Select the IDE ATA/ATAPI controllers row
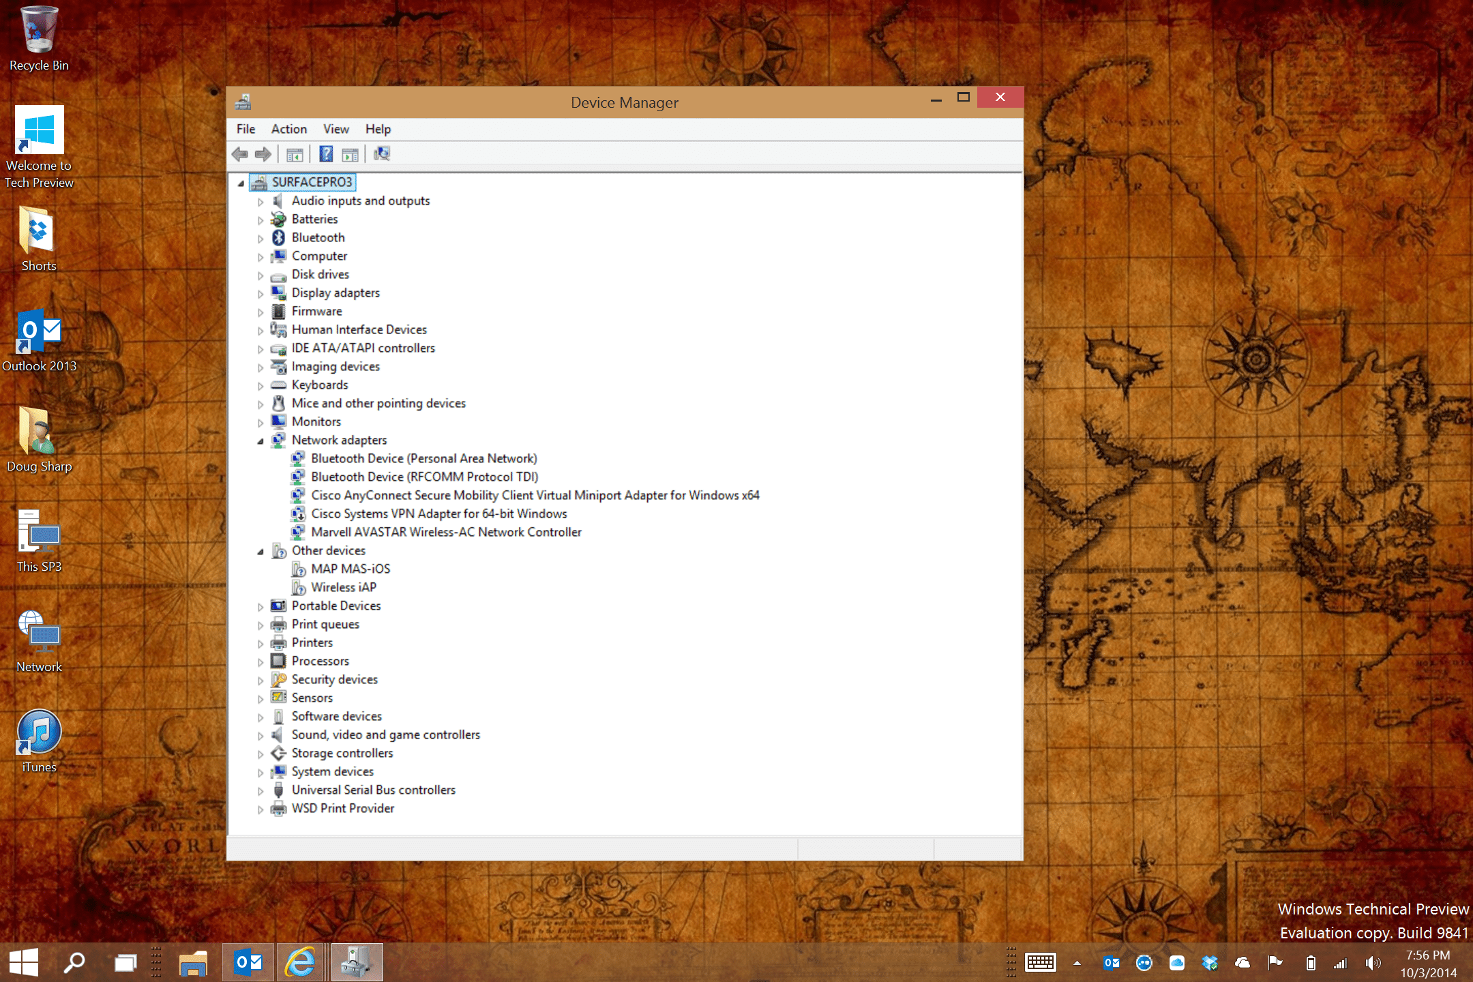 click(x=363, y=348)
